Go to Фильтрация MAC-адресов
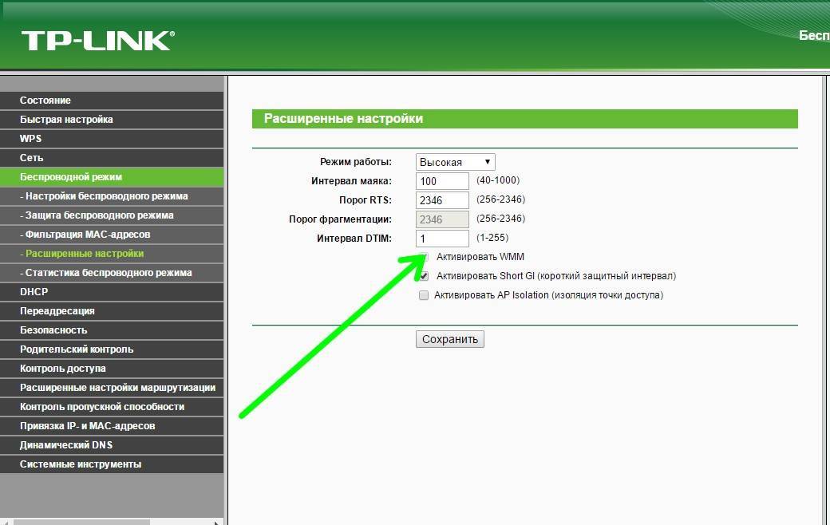The width and height of the screenshot is (830, 525). pos(87,235)
